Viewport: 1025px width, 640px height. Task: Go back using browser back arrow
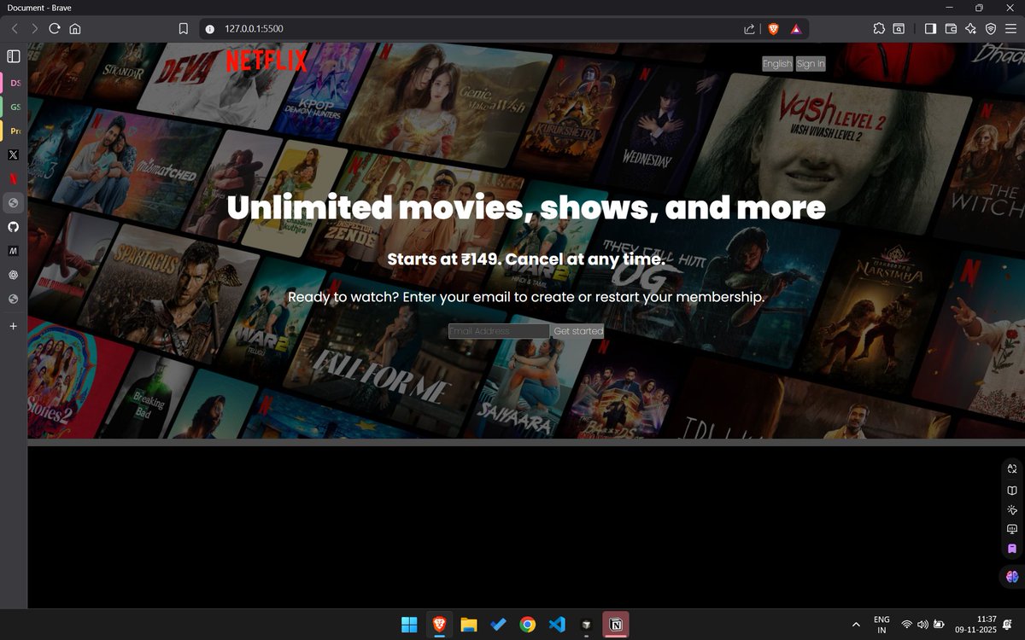pyautogui.click(x=15, y=28)
